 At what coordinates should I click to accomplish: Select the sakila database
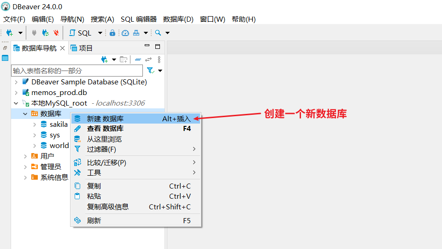[59, 125]
